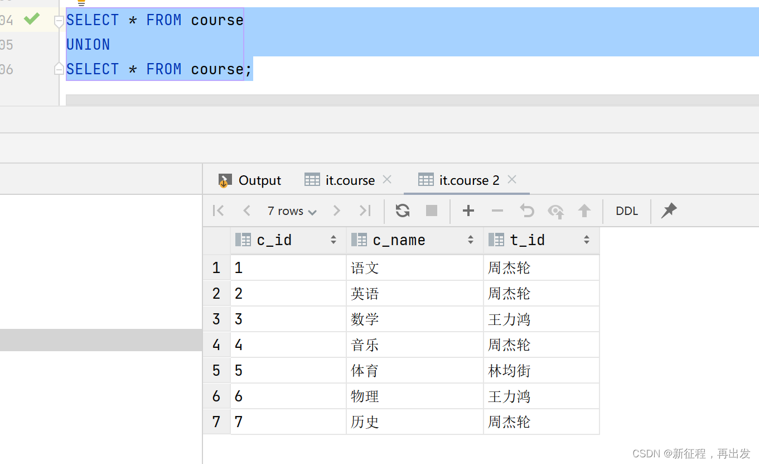Image resolution: width=759 pixels, height=464 pixels.
Task: Reload the result table data
Action: [403, 211]
